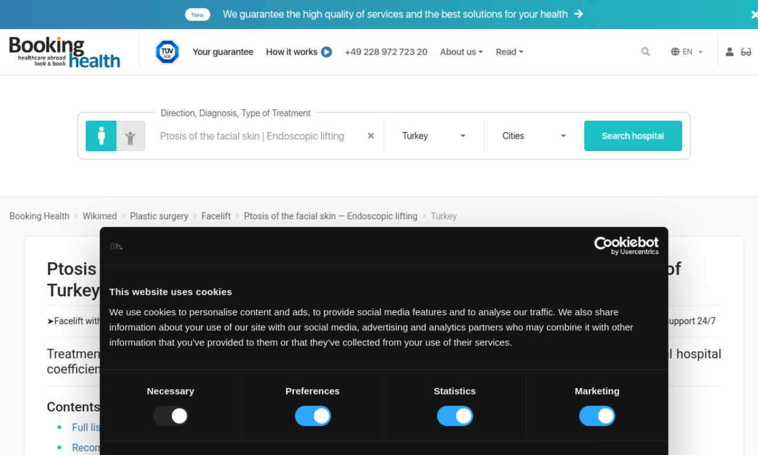Click the 'This website uses cookies' heading
This screenshot has width=758, height=455.
click(171, 291)
